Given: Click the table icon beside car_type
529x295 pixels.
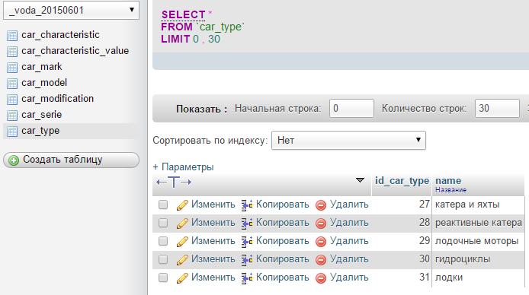Looking at the screenshot, I should [x=12, y=132].
